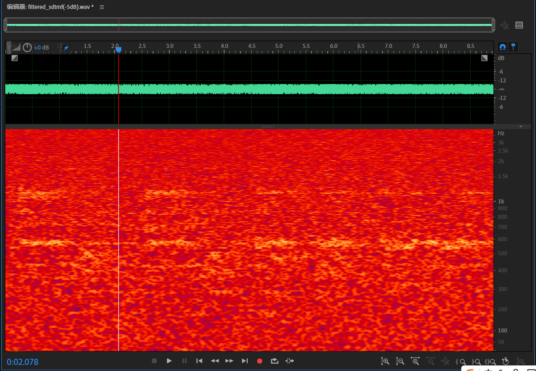Rewind the audio
This screenshot has width=536, height=371.
pyautogui.click(x=215, y=361)
